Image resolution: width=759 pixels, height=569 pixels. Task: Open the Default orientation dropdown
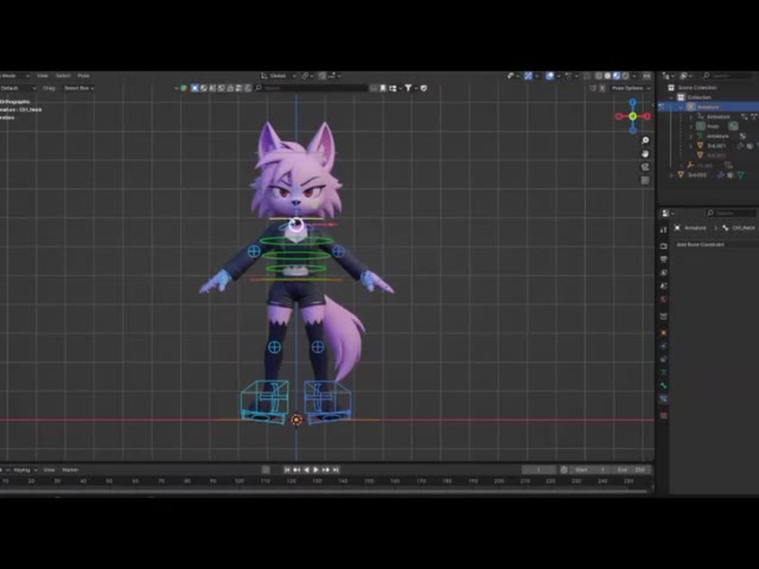click(x=17, y=88)
